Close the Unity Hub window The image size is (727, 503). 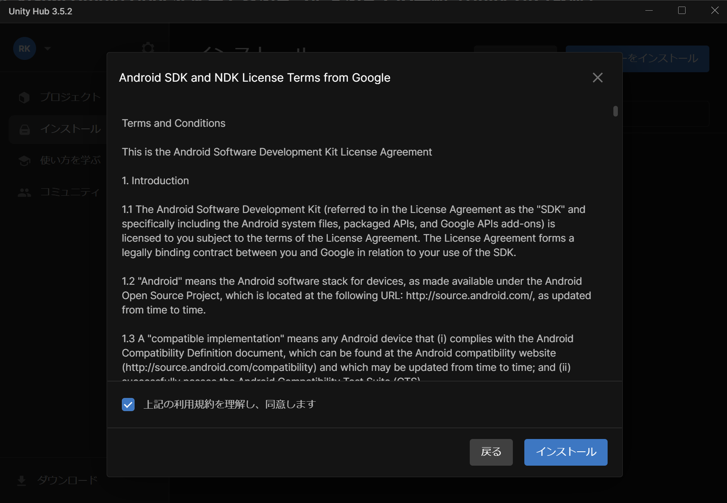[715, 11]
